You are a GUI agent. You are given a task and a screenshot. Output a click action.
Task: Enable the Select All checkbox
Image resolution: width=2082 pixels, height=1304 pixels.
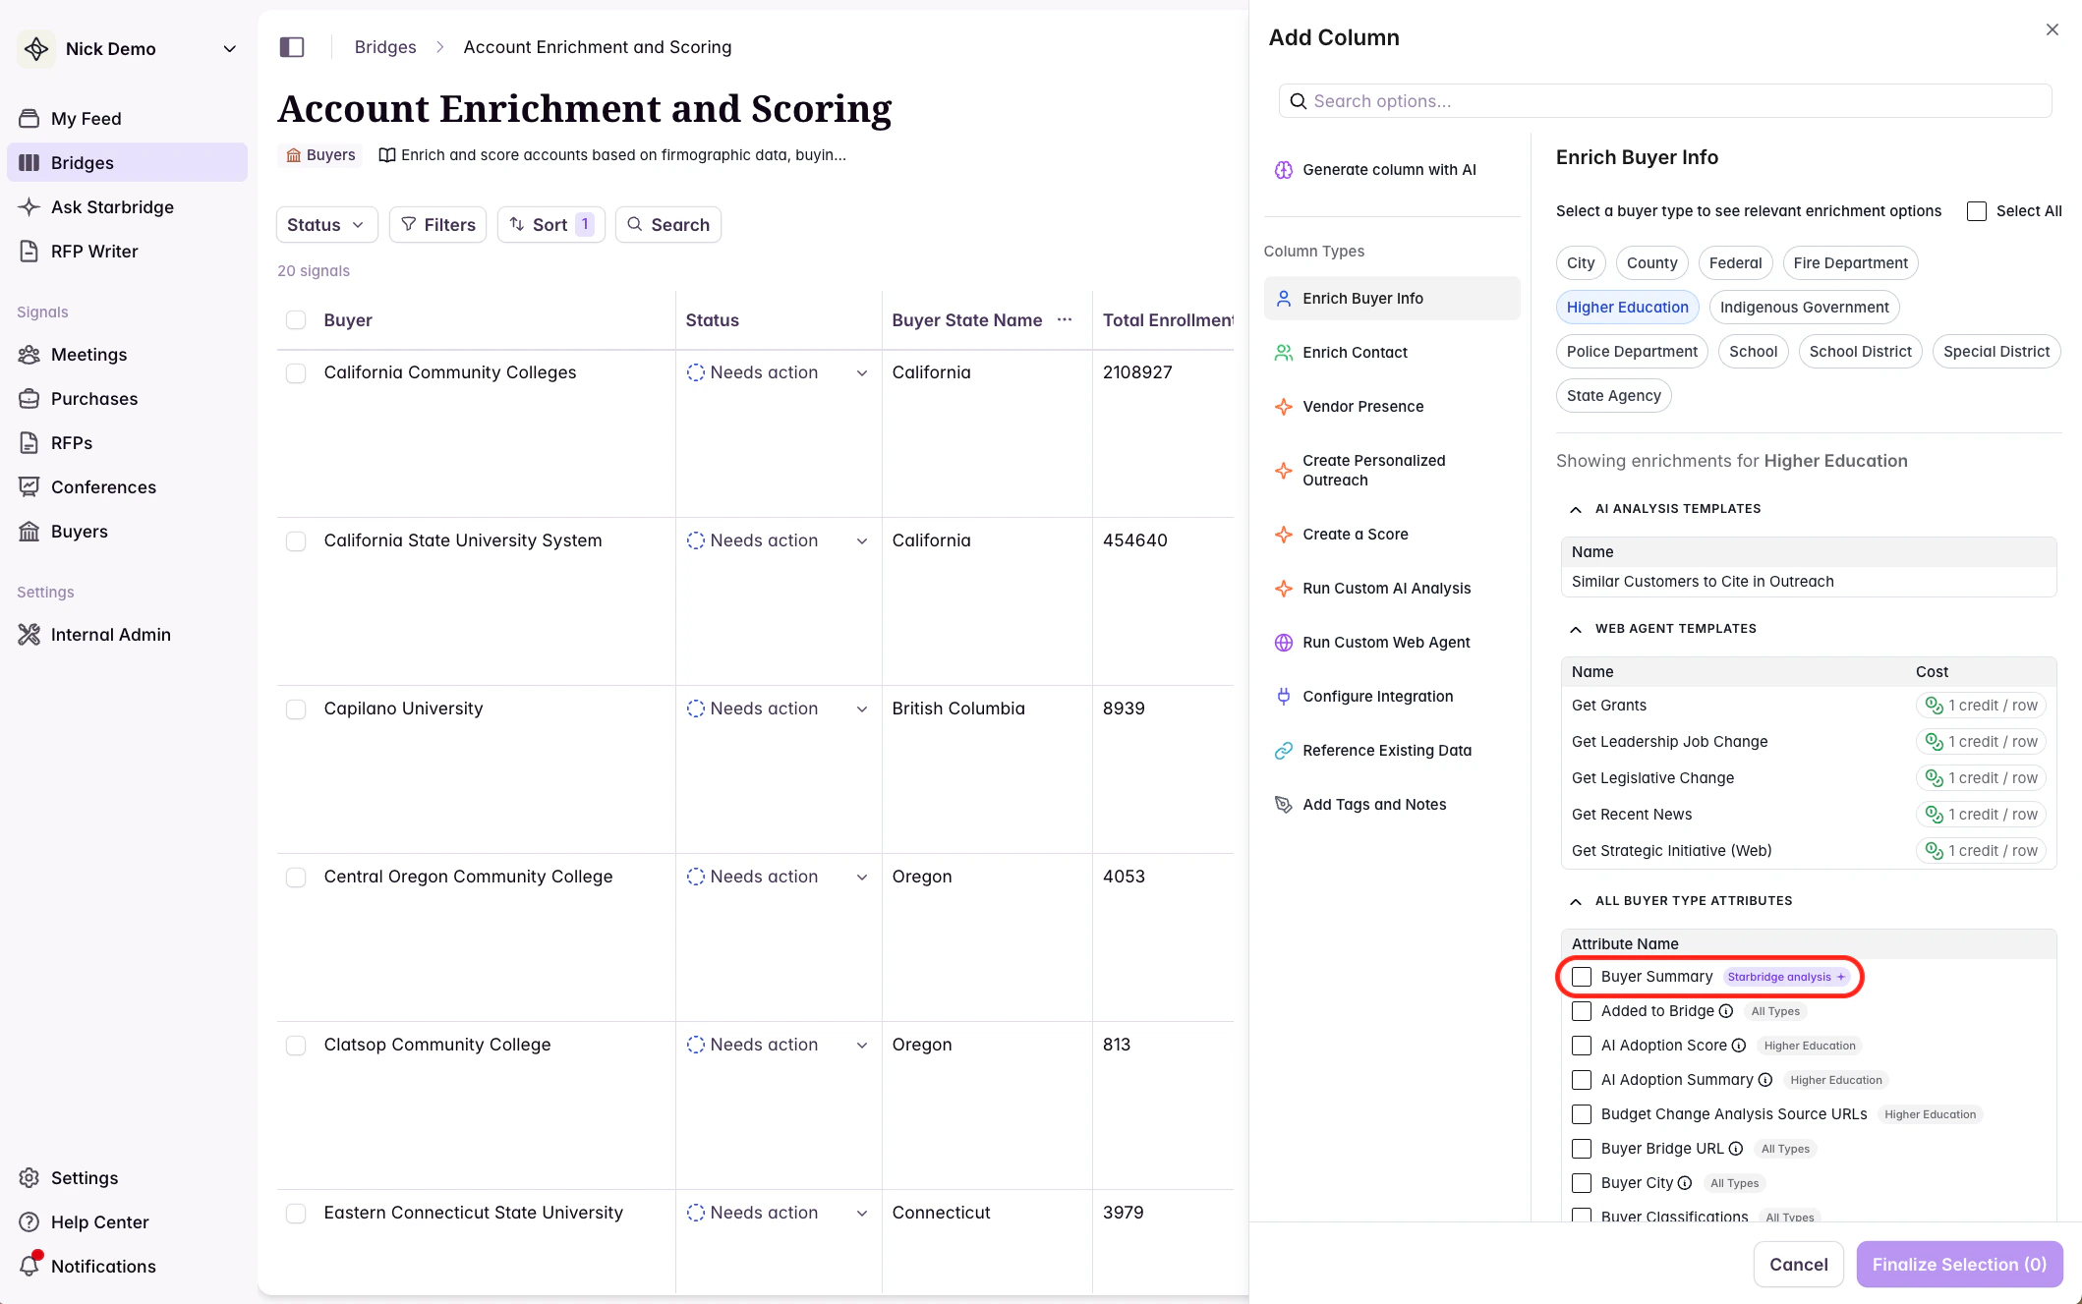coord(1977,211)
